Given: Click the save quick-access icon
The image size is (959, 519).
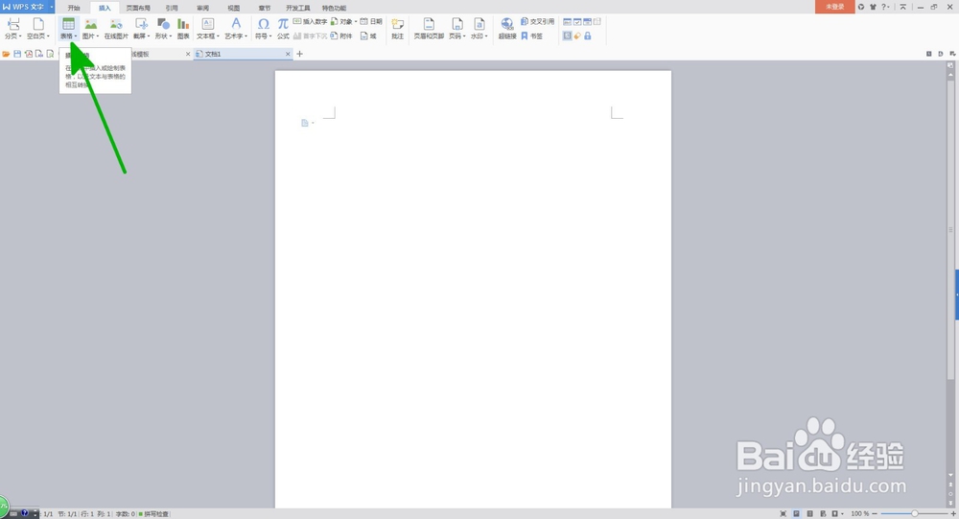Looking at the screenshot, I should coord(17,54).
